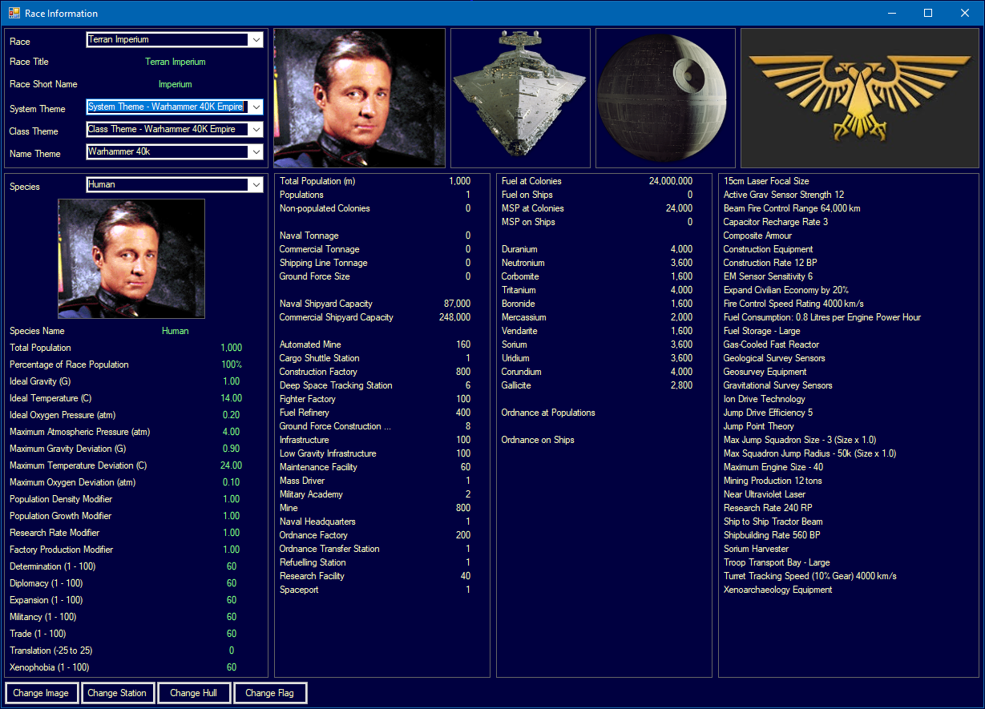Viewport: 985px width, 709px height.
Task: Select the Gas-Cooled Fast Reactor tech
Action: (771, 344)
